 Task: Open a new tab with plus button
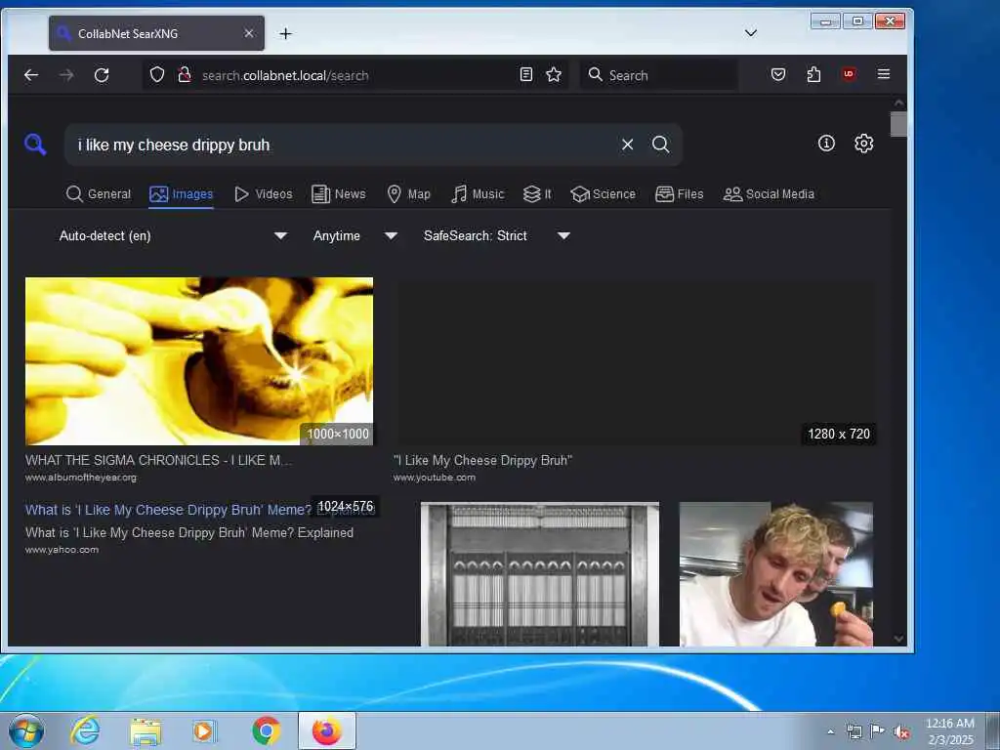286,33
